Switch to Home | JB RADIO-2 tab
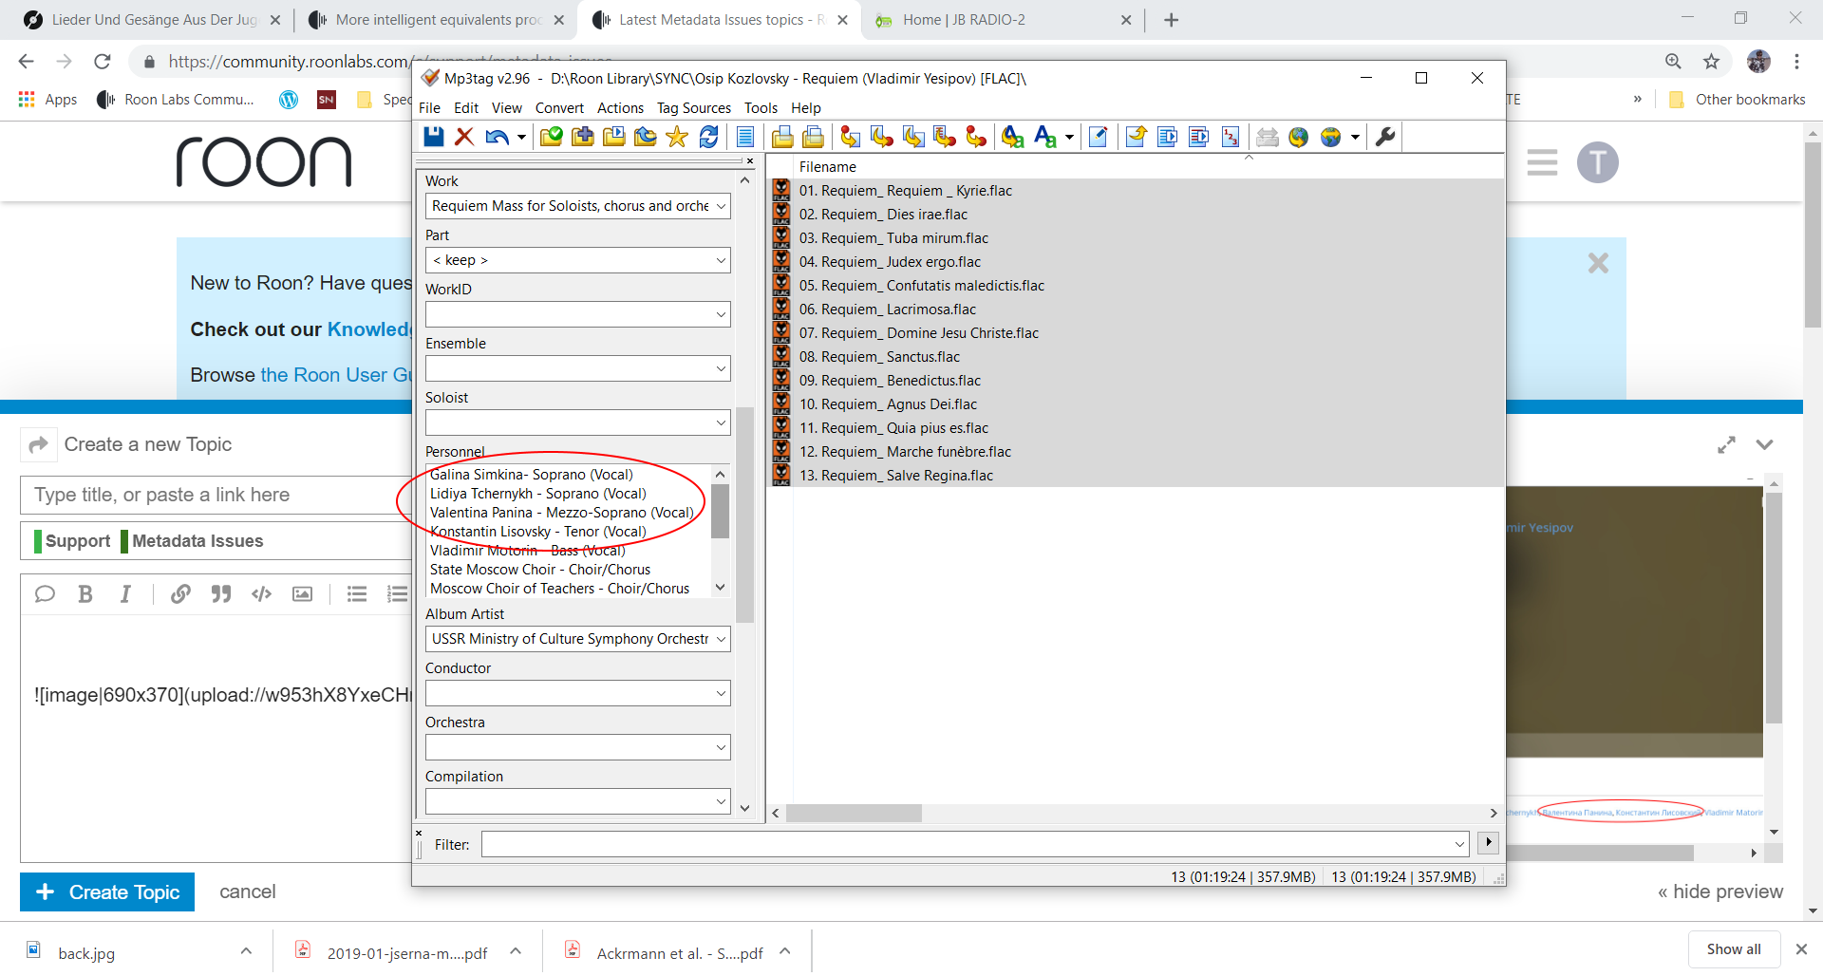Image resolution: width=1823 pixels, height=976 pixels. pyautogui.click(x=1002, y=20)
